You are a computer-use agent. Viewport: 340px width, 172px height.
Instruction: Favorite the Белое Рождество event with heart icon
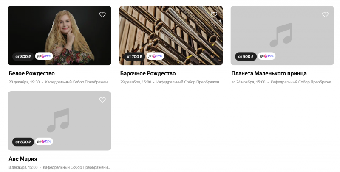(102, 14)
